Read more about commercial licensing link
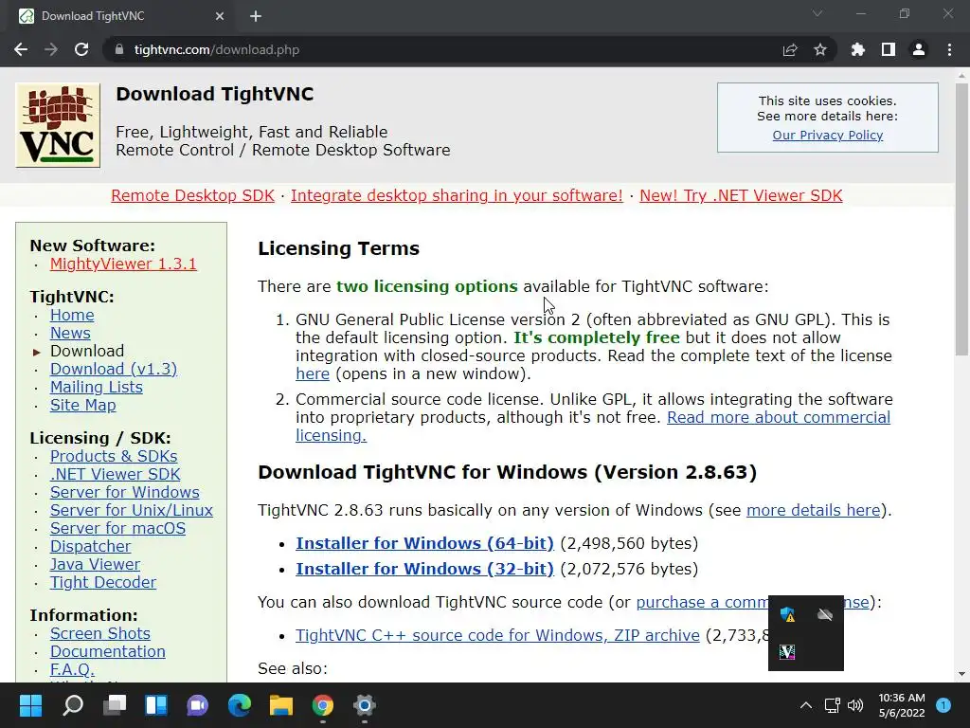The image size is (970, 728). point(779,417)
